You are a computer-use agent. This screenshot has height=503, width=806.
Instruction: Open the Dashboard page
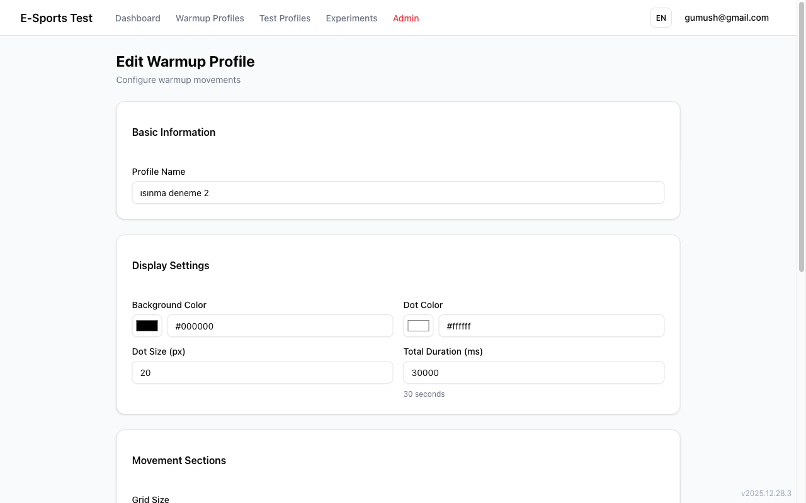(x=137, y=18)
